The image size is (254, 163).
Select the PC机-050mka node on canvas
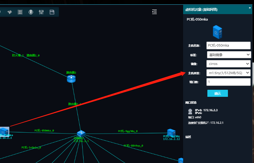pos(4,131)
